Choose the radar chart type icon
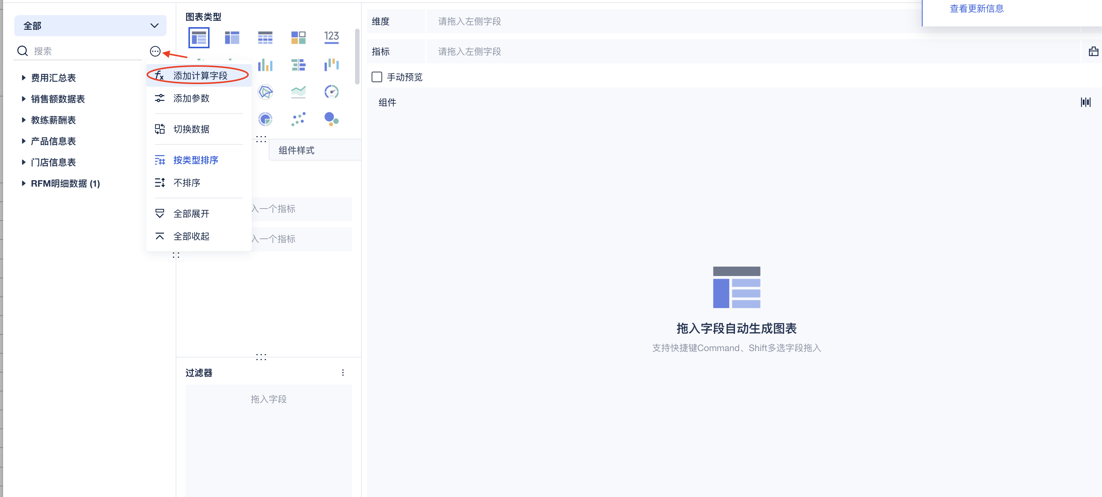The image size is (1102, 497). tap(265, 92)
